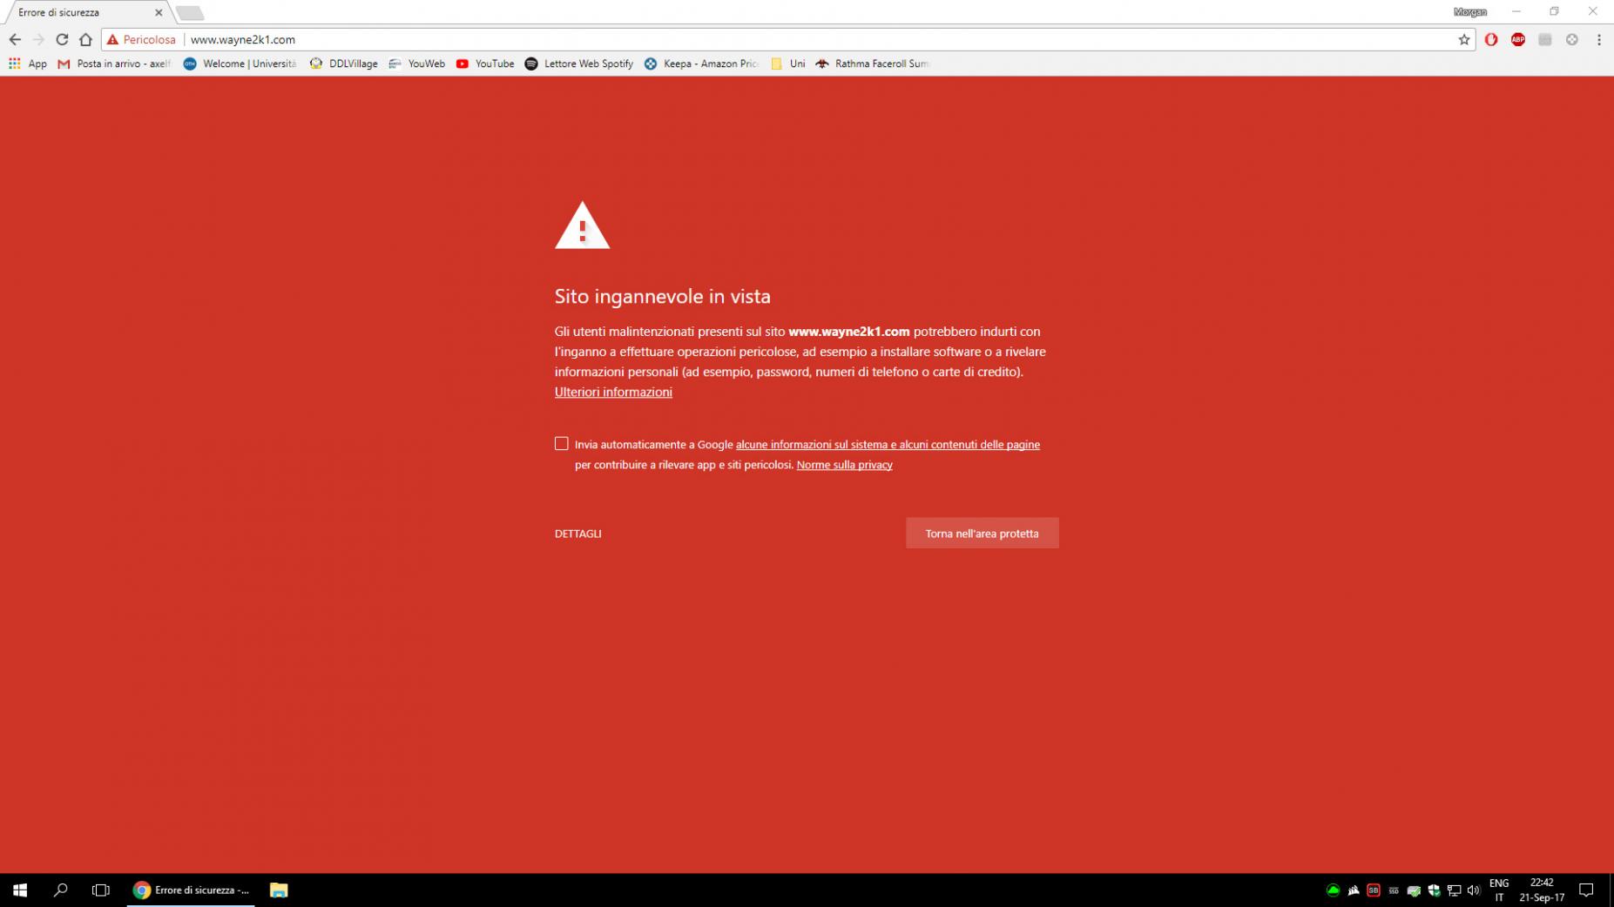Image resolution: width=1614 pixels, height=907 pixels.
Task: Expand the DETTAGLI section
Action: pos(577,534)
